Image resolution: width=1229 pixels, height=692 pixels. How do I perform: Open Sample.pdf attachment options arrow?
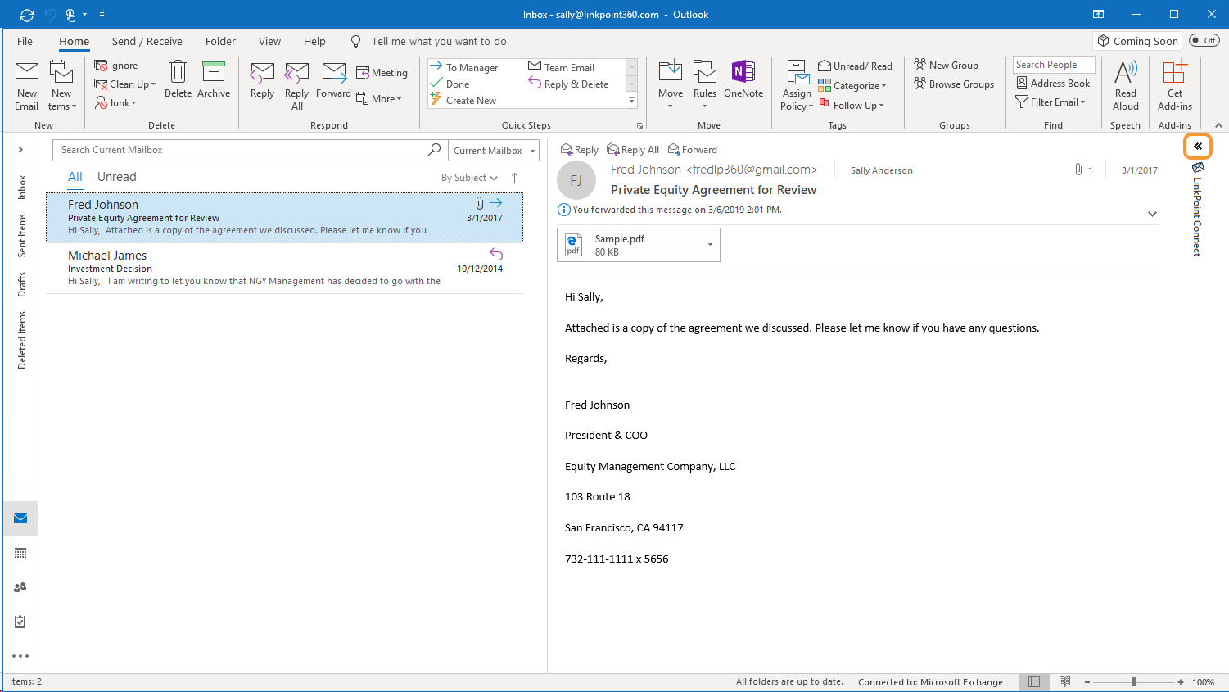(x=710, y=245)
